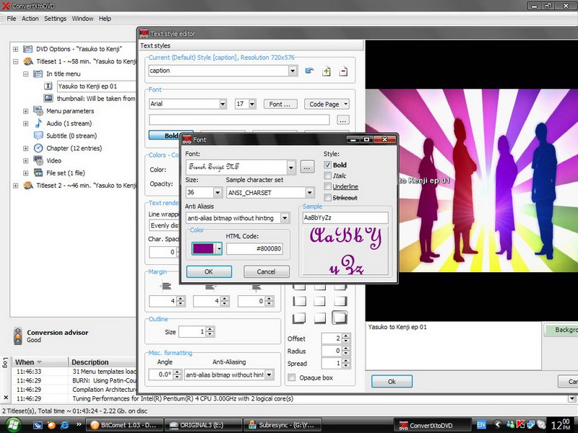Screen dimensions: 578x433
Task: Click the title text T icon
Action: pos(48,86)
